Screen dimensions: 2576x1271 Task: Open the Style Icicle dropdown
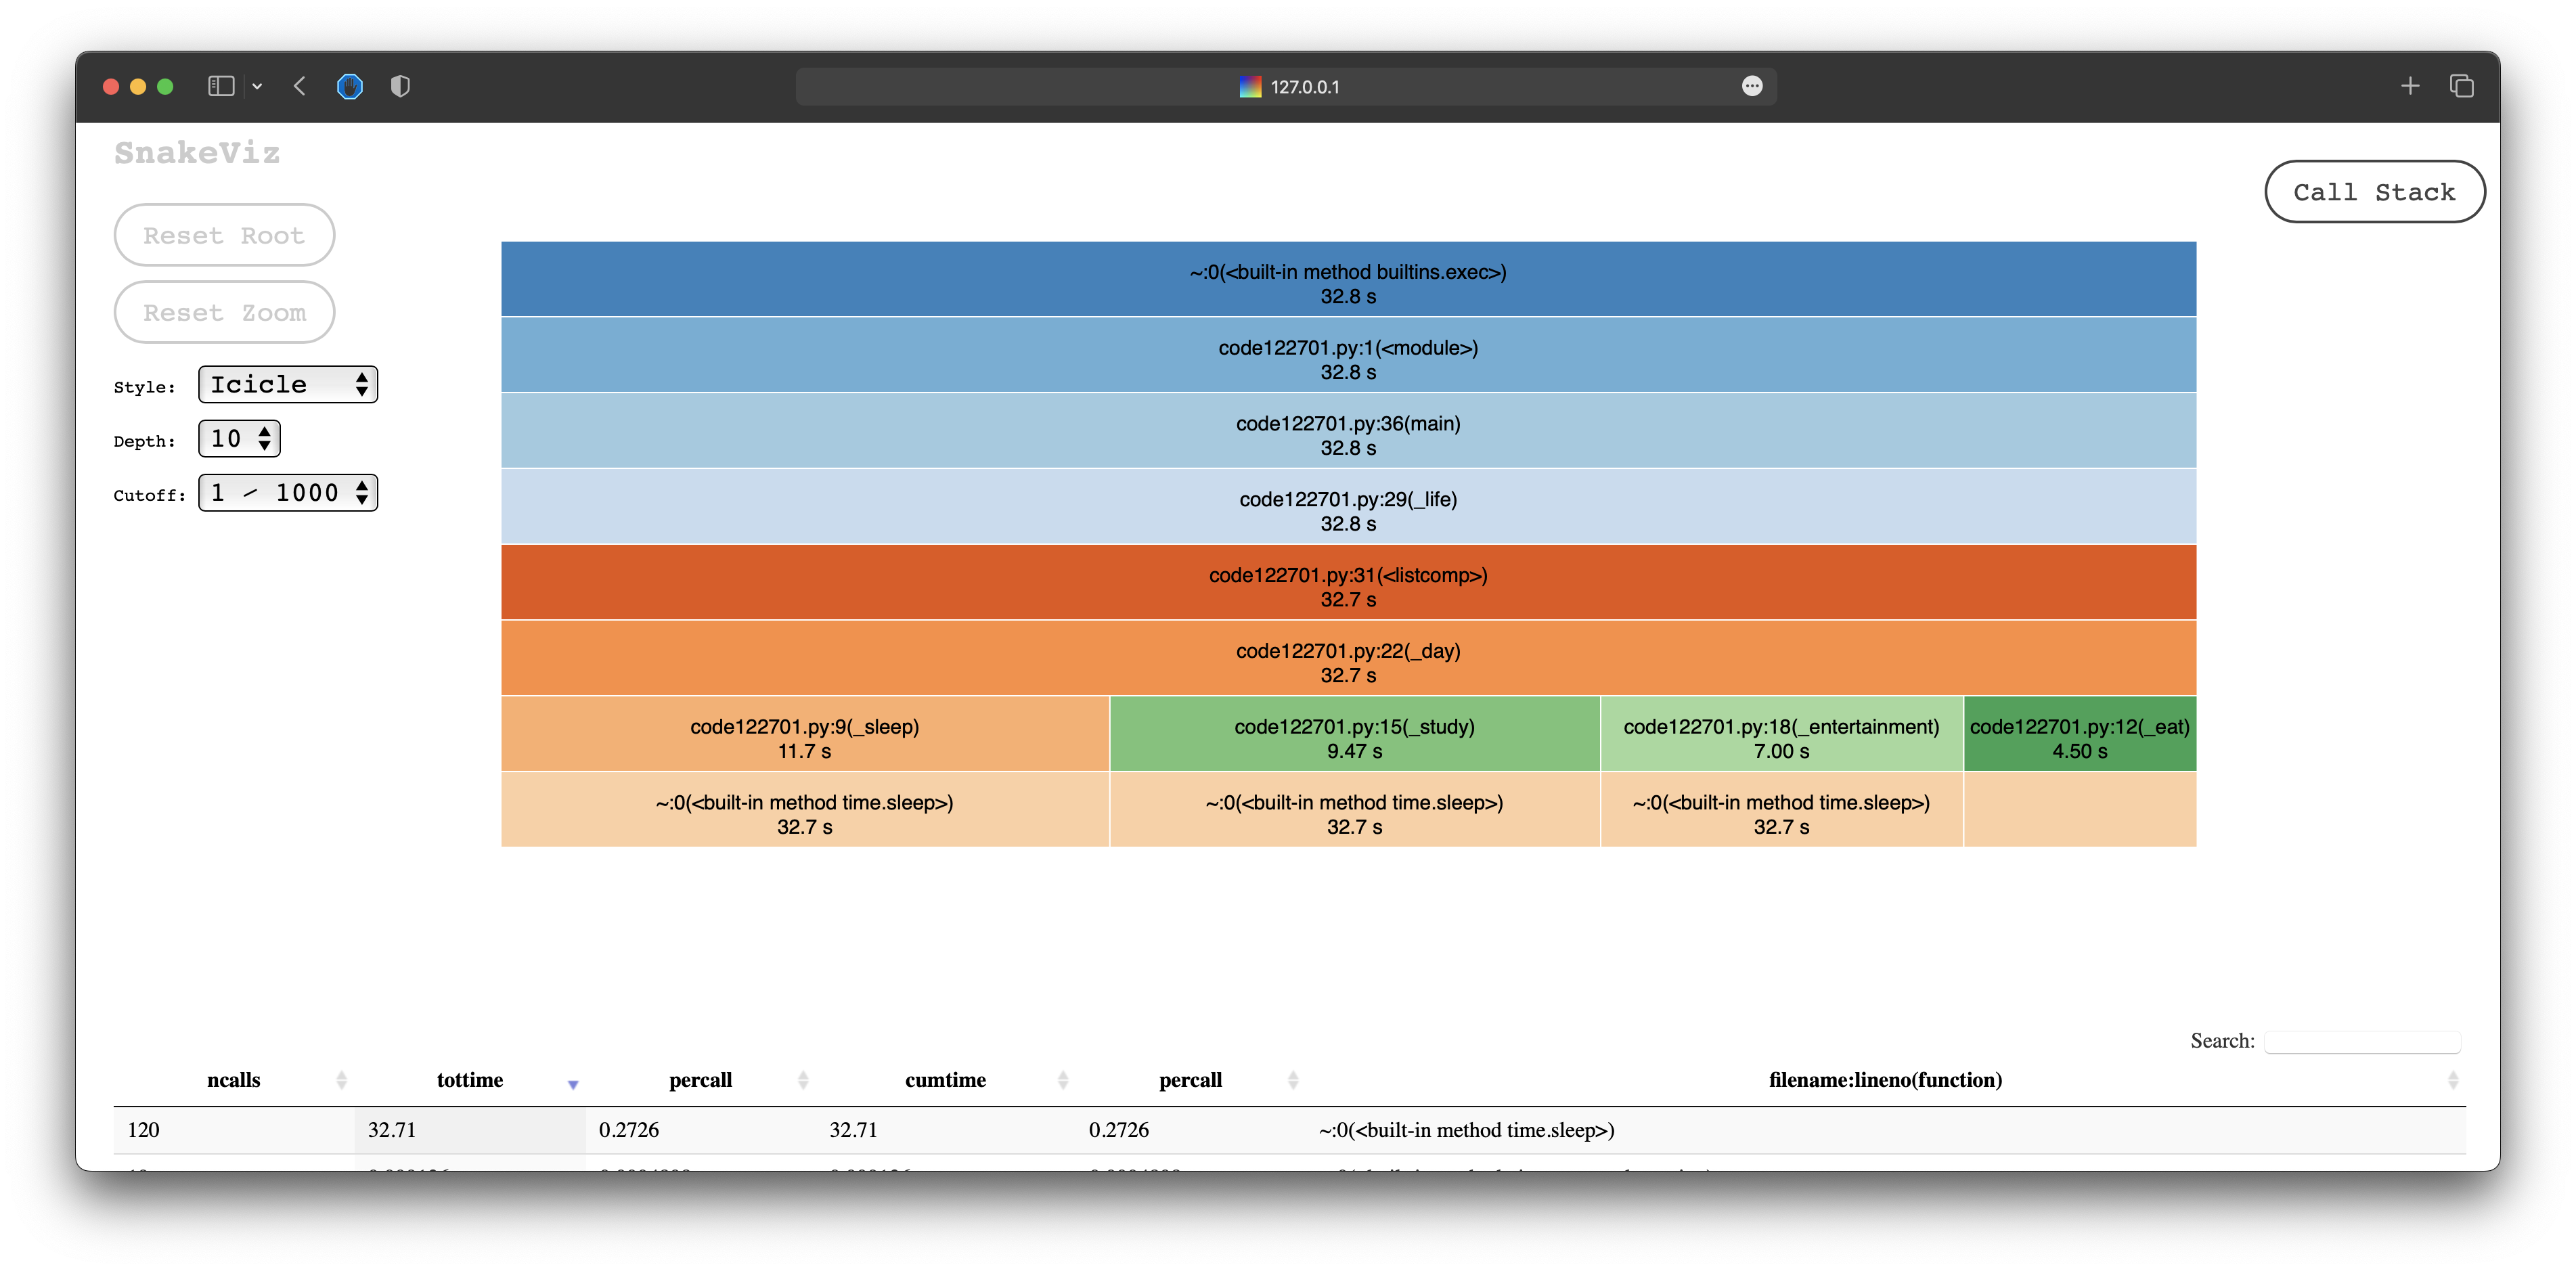288,385
